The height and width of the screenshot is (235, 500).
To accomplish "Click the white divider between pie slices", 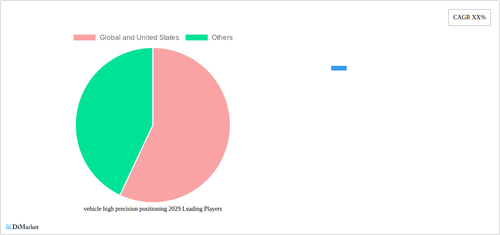I will (153, 86).
